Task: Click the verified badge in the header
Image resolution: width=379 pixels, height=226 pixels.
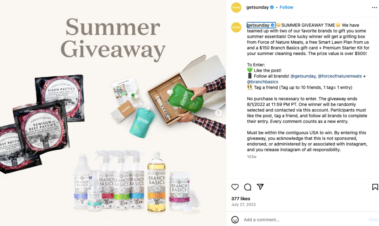Action: click(x=272, y=7)
